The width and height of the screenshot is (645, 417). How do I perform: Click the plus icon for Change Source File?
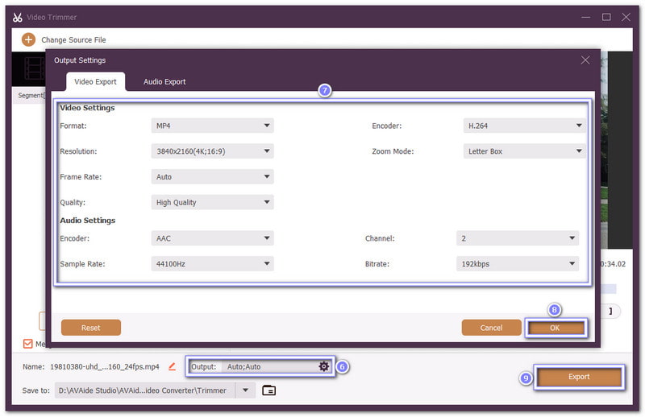pos(28,39)
